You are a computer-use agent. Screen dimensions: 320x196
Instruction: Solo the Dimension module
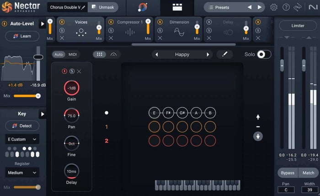[160, 30]
